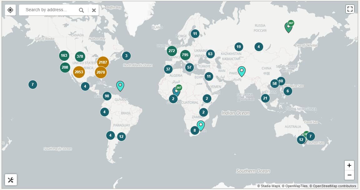This screenshot has width=360, height=190.
Task: Select the teal pin in southern Africa
Action: pos(201,125)
